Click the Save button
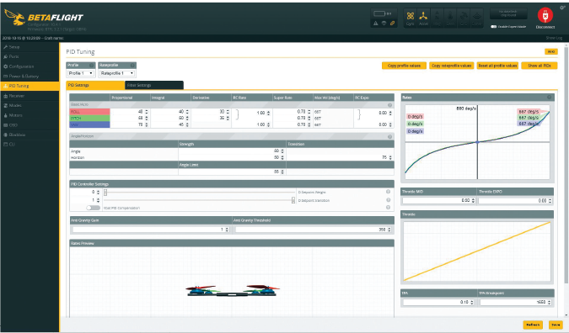569x333 pixels. (556, 325)
